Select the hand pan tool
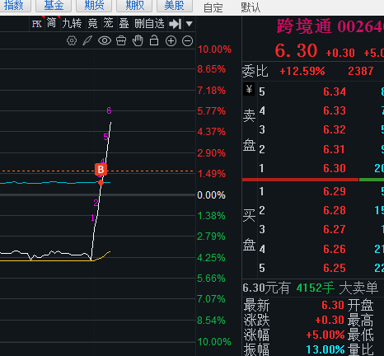The width and height of the screenshot is (384, 356). (138, 41)
